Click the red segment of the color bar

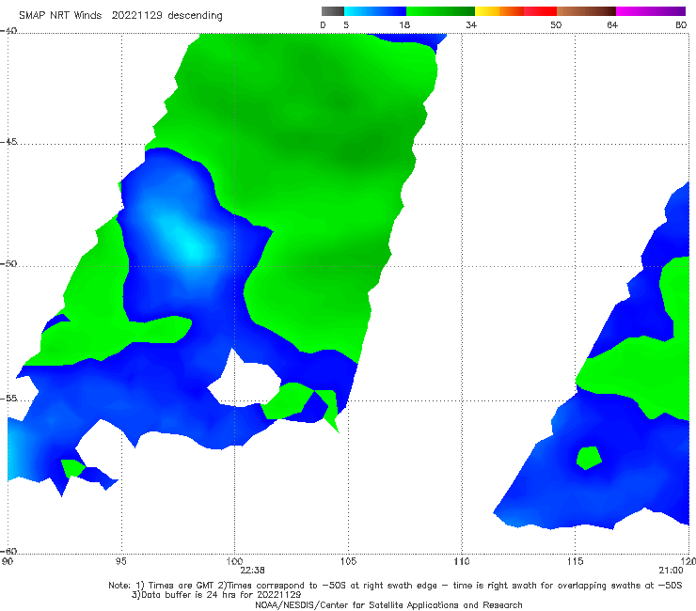coord(540,11)
